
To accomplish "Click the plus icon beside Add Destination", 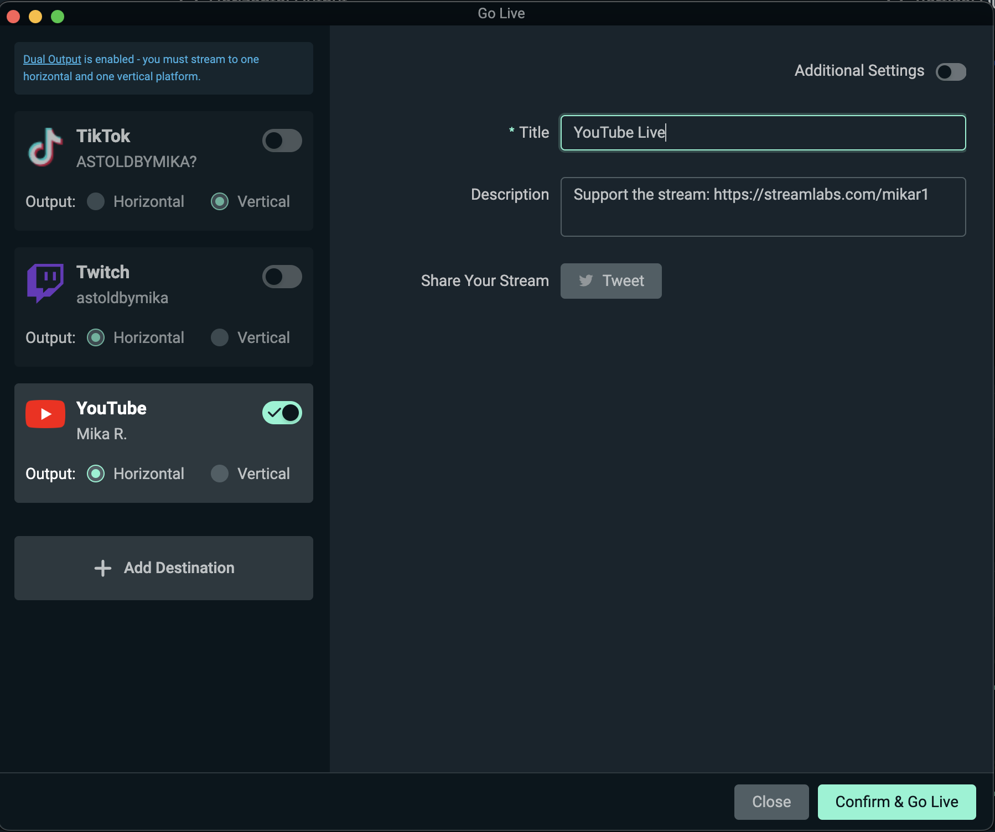I will [x=103, y=568].
